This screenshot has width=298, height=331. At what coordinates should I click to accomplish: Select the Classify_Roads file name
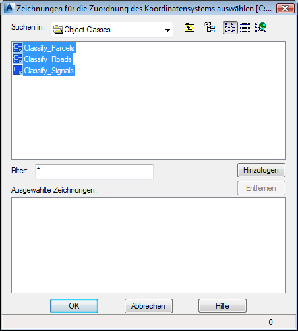(48, 59)
